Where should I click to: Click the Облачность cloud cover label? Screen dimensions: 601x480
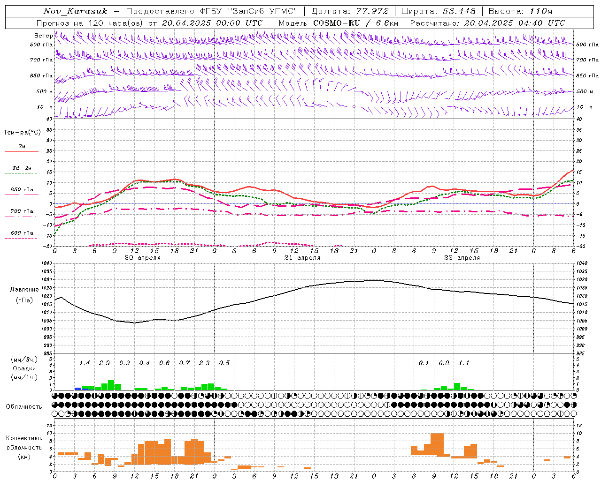pos(24,406)
